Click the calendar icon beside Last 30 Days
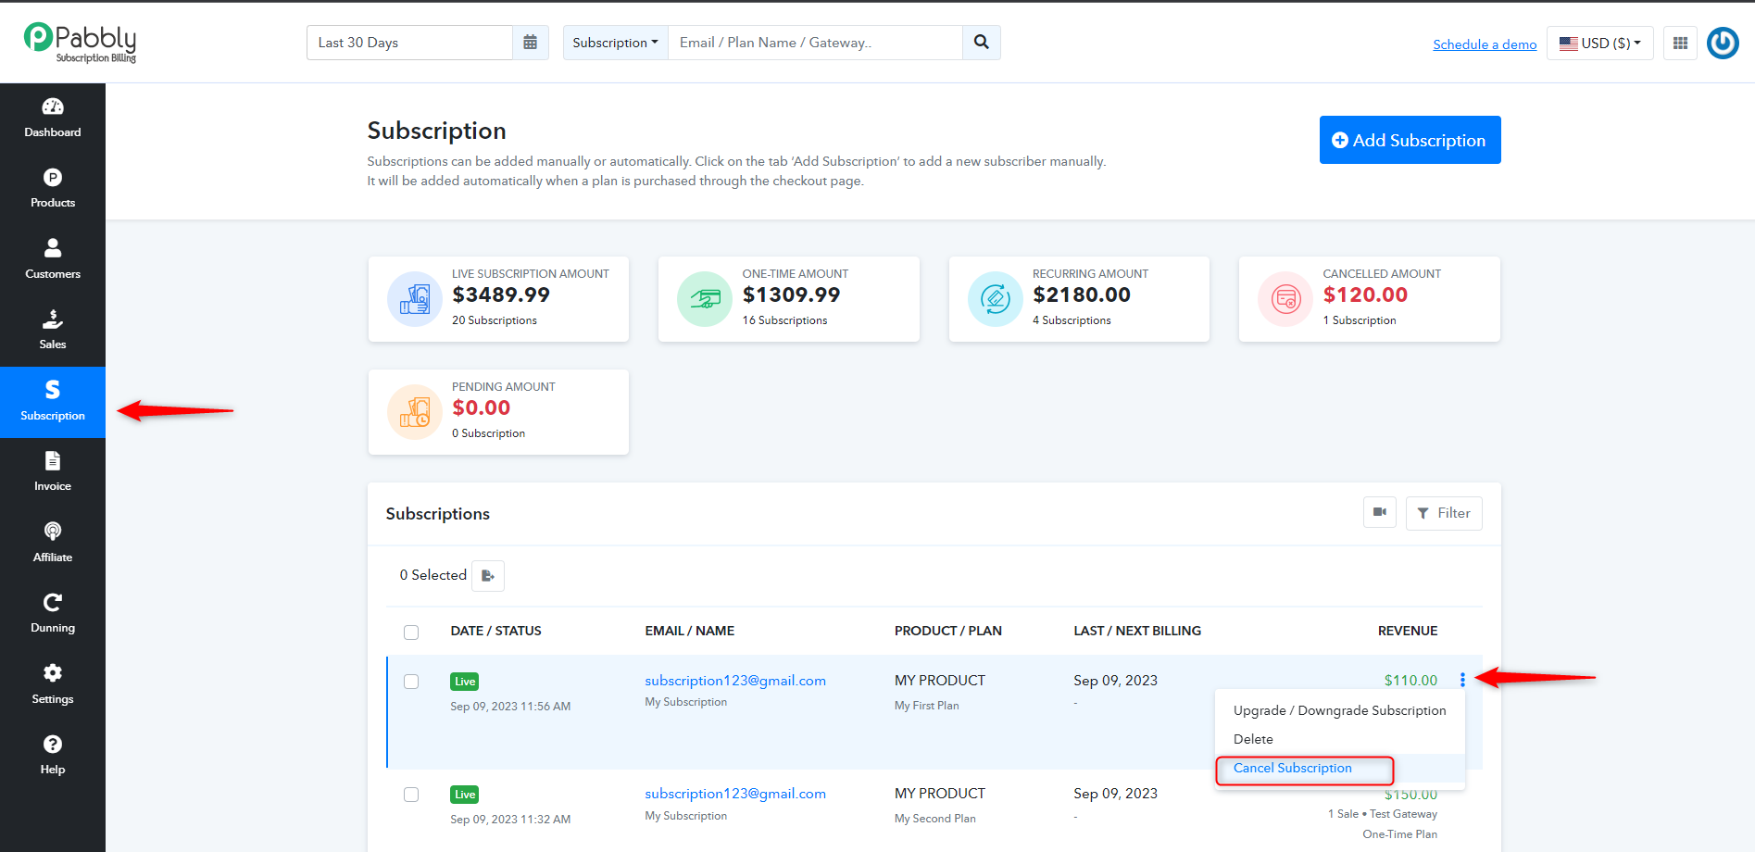The image size is (1755, 852). click(530, 43)
